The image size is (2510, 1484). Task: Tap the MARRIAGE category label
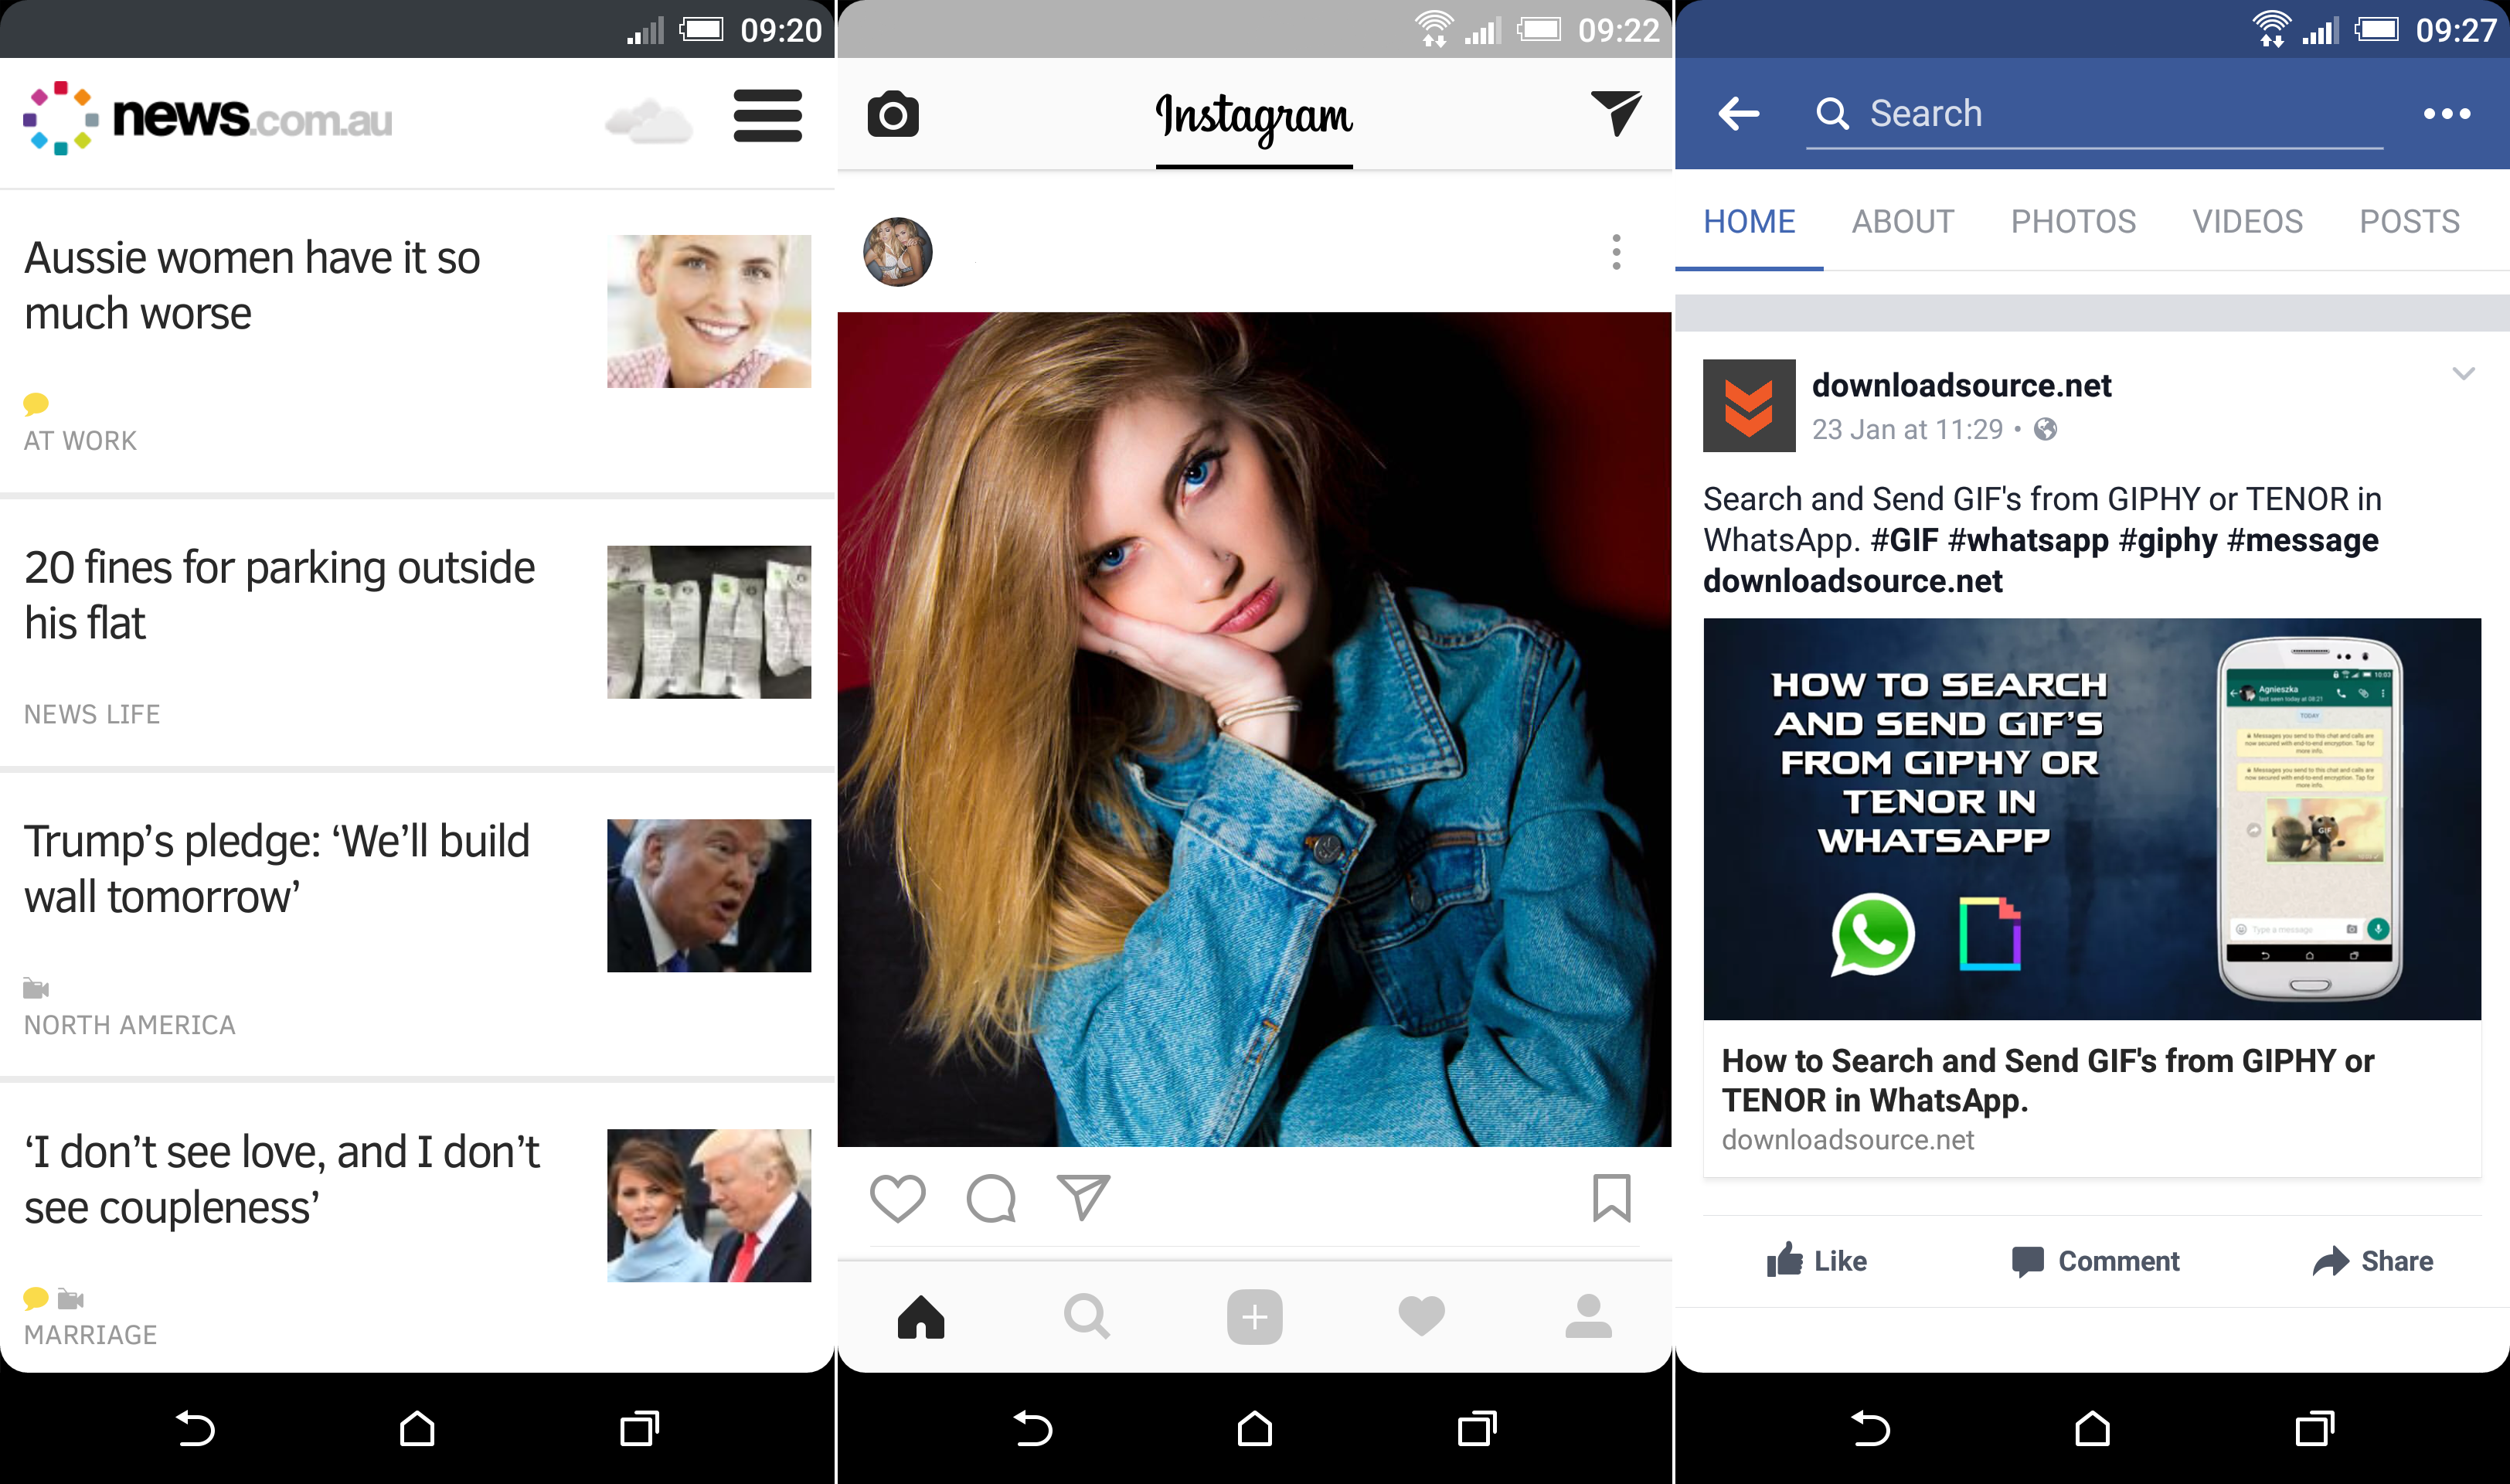(x=91, y=1335)
